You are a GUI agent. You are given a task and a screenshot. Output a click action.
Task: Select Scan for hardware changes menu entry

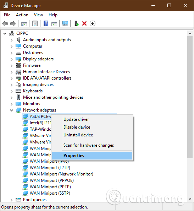click(92, 145)
